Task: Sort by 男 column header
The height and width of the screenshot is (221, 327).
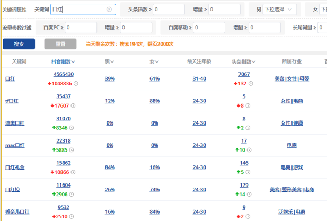Action: (x=110, y=61)
